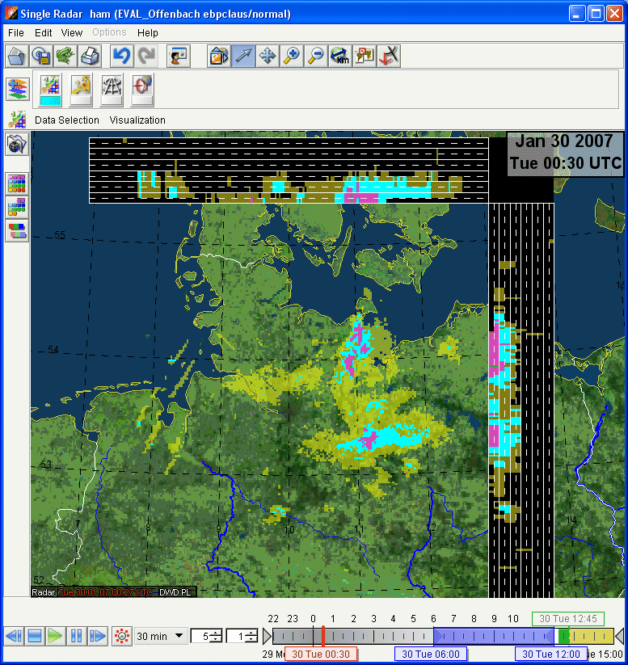Select the grid projection layer icon

click(112, 85)
